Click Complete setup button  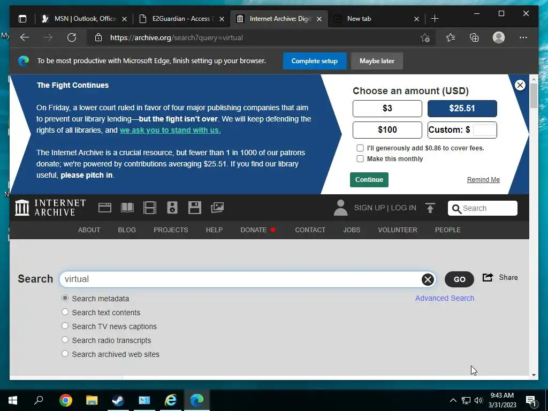click(315, 61)
